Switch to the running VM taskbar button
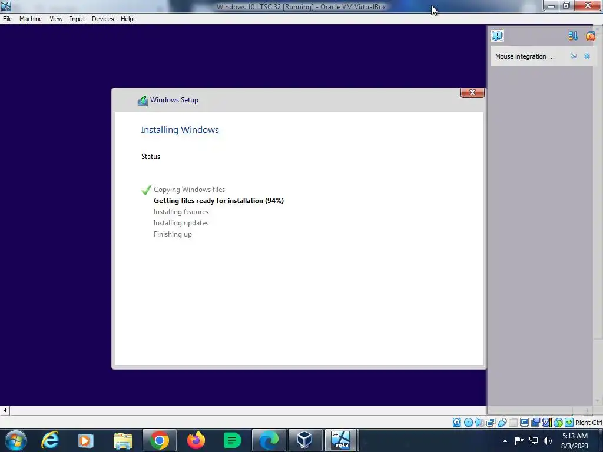603x452 pixels. pyautogui.click(x=341, y=440)
